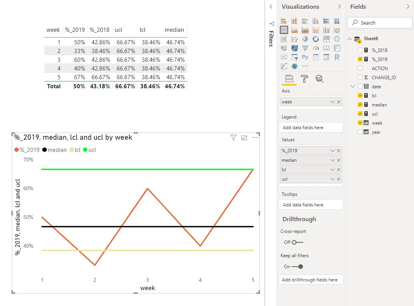Check the ACTION field checkbox
The height and width of the screenshot is (306, 414).
click(x=360, y=68)
